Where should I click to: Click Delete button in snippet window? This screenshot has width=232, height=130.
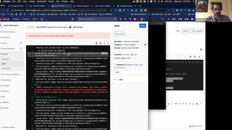(x=186, y=31)
